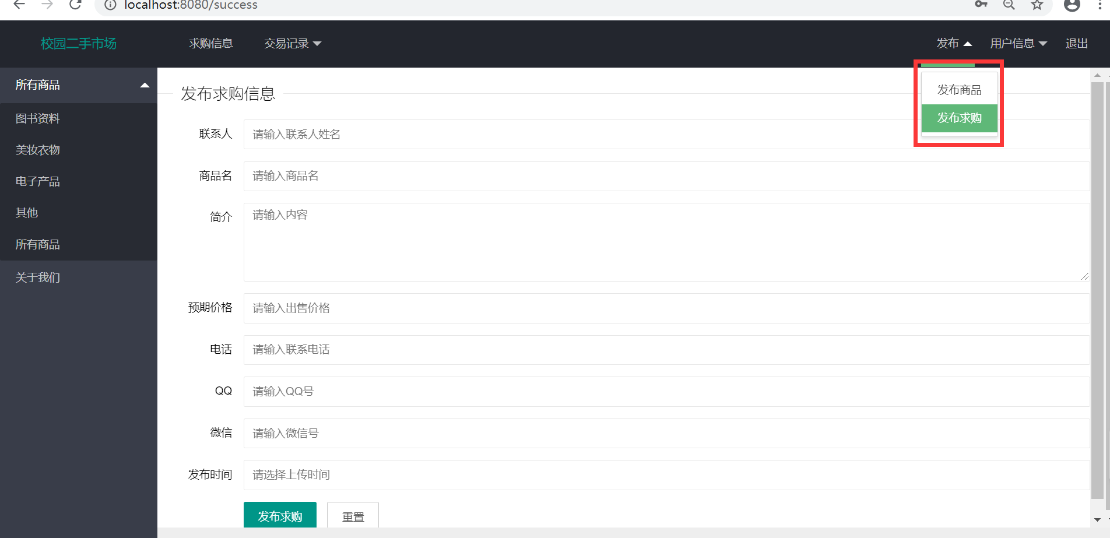Image resolution: width=1110 pixels, height=538 pixels.
Task: Click into the 简介 textarea
Action: coord(666,242)
